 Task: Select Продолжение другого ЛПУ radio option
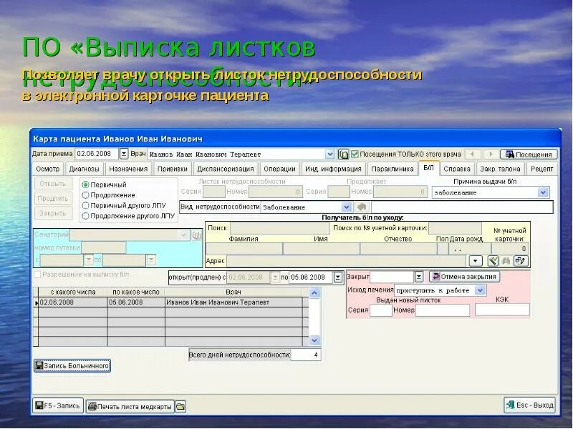pyautogui.click(x=85, y=216)
